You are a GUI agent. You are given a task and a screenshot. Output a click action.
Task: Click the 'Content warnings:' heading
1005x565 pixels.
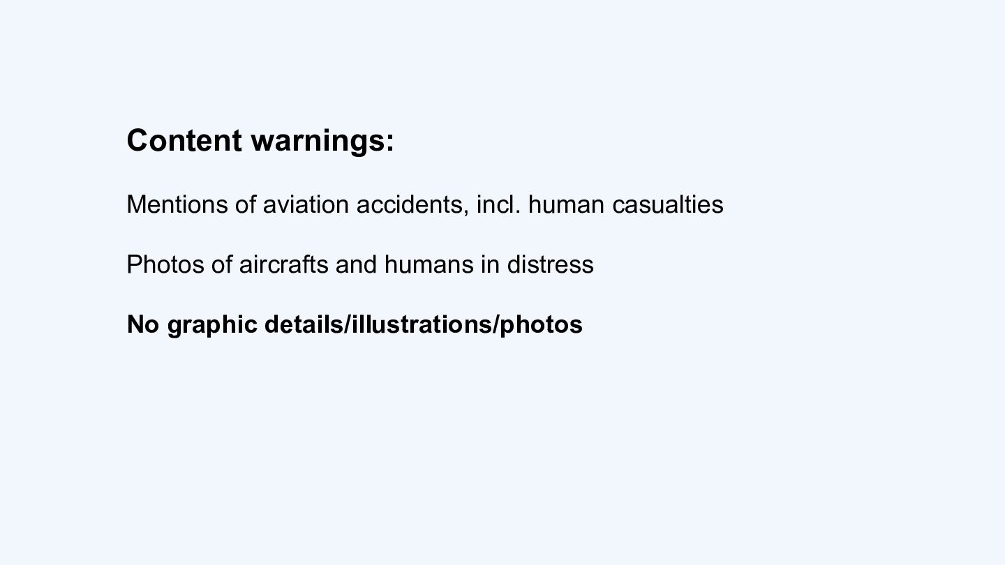click(260, 140)
